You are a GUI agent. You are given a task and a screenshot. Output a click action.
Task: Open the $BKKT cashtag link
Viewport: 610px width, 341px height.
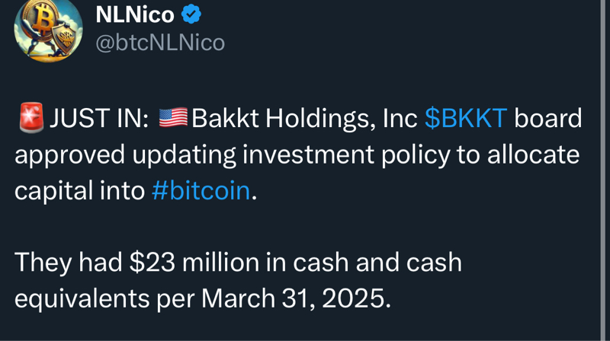point(465,119)
